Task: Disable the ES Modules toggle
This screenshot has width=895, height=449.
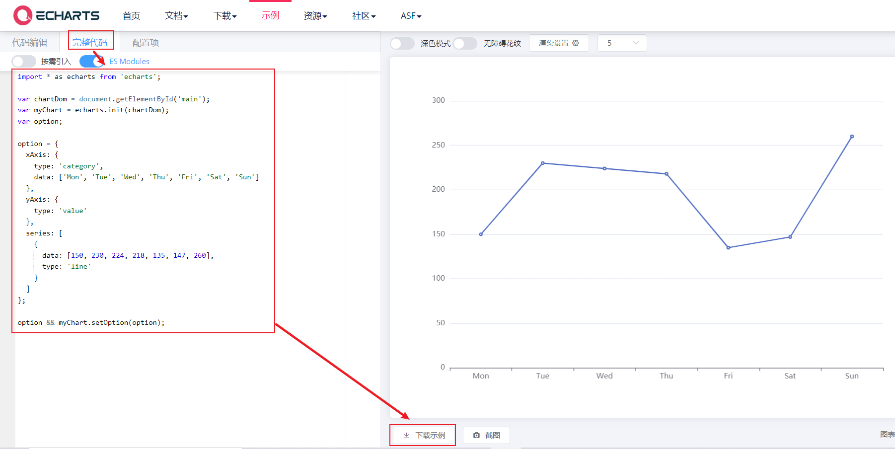Action: [91, 61]
